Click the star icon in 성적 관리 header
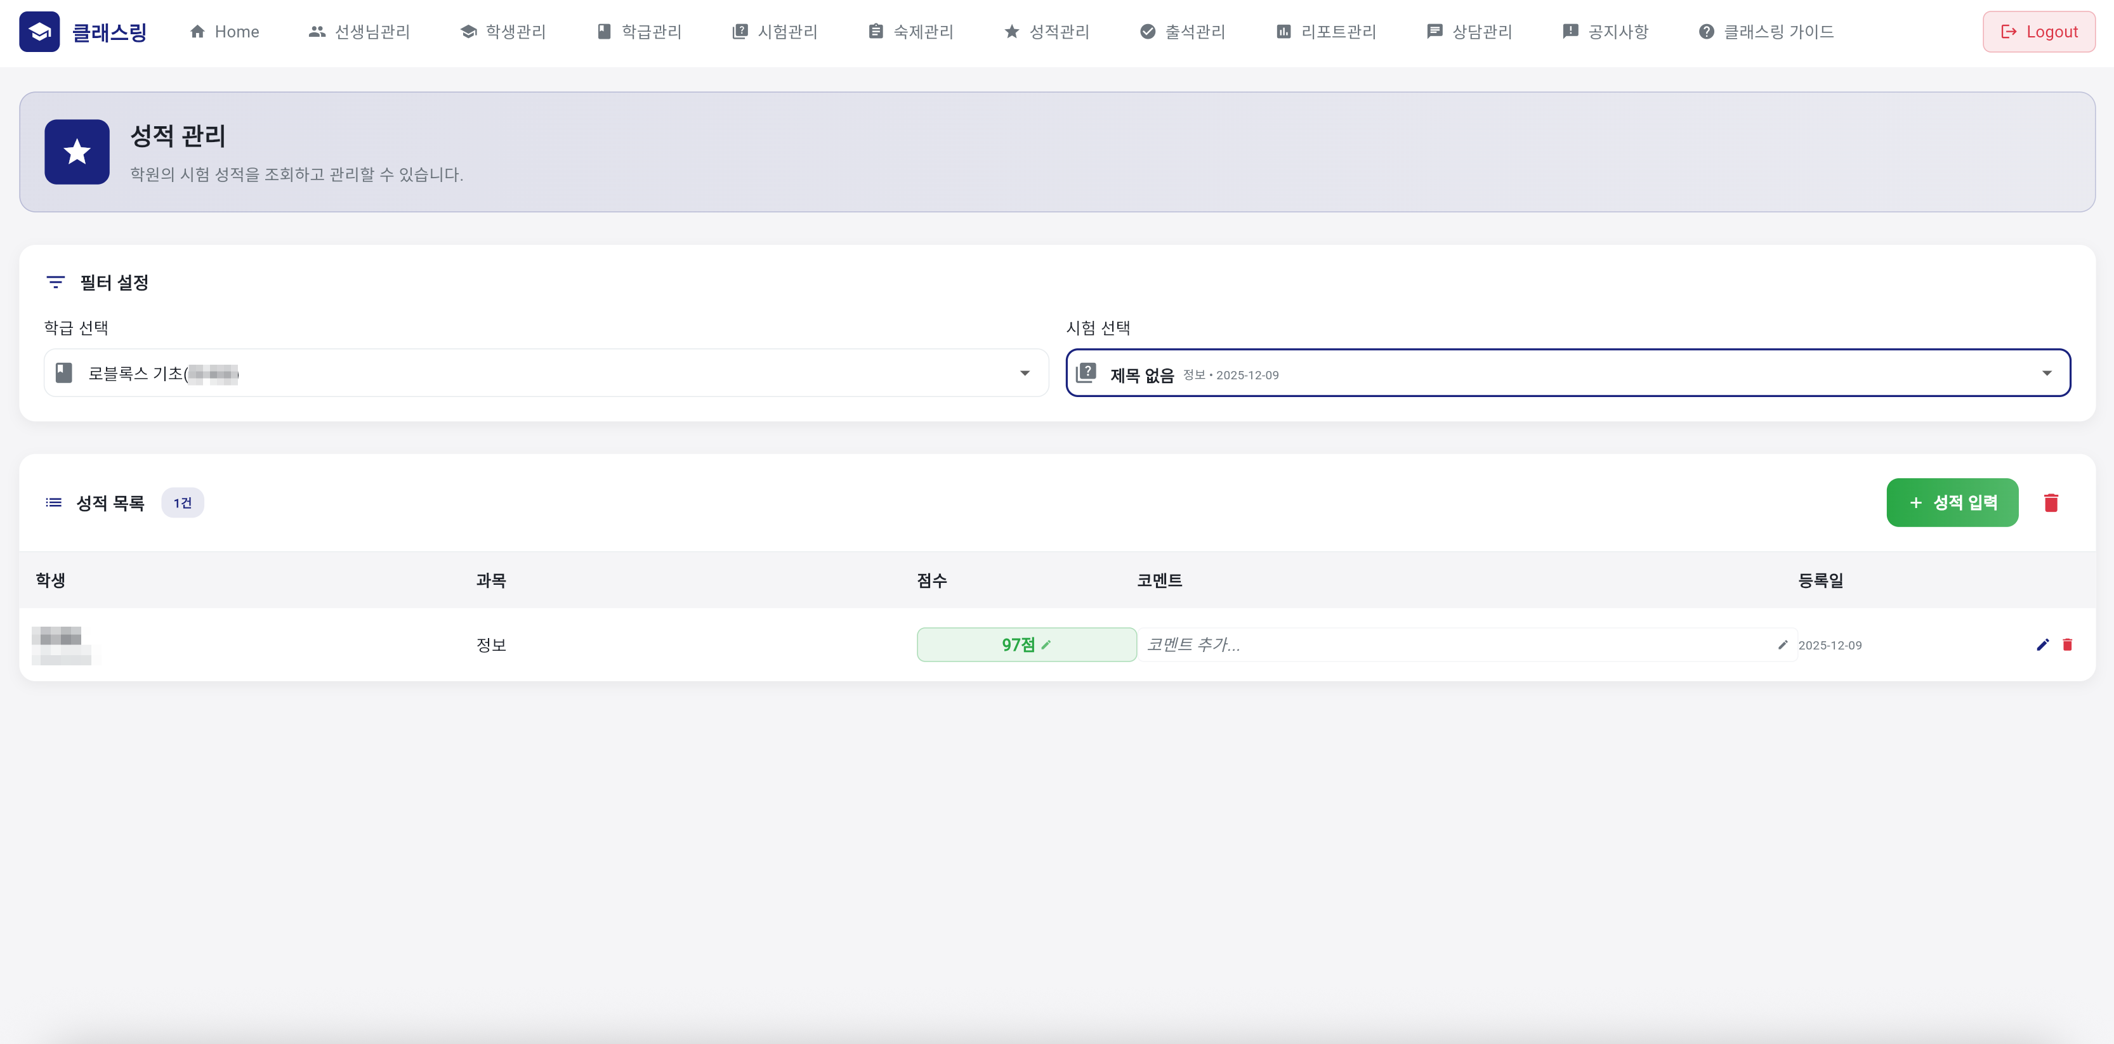The image size is (2114, 1044). [76, 152]
